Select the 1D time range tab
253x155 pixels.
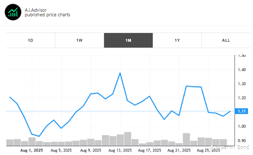point(31,40)
